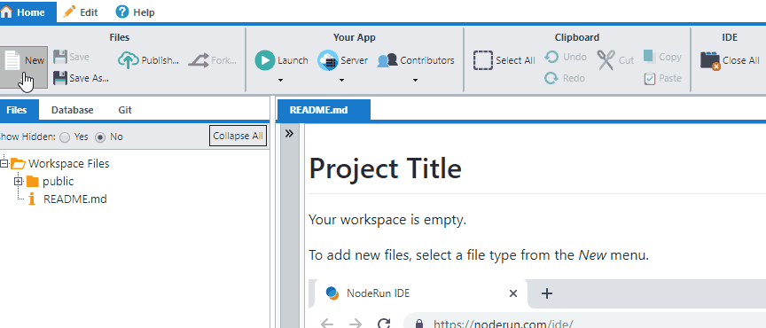Open the dropdown arrow under Server
766x328 pixels.
(x=342, y=80)
